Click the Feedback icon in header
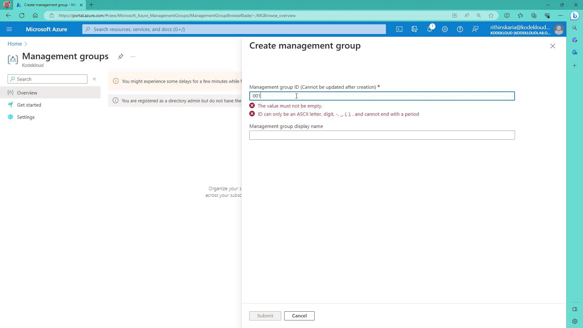Image resolution: width=583 pixels, height=328 pixels. pos(475,29)
